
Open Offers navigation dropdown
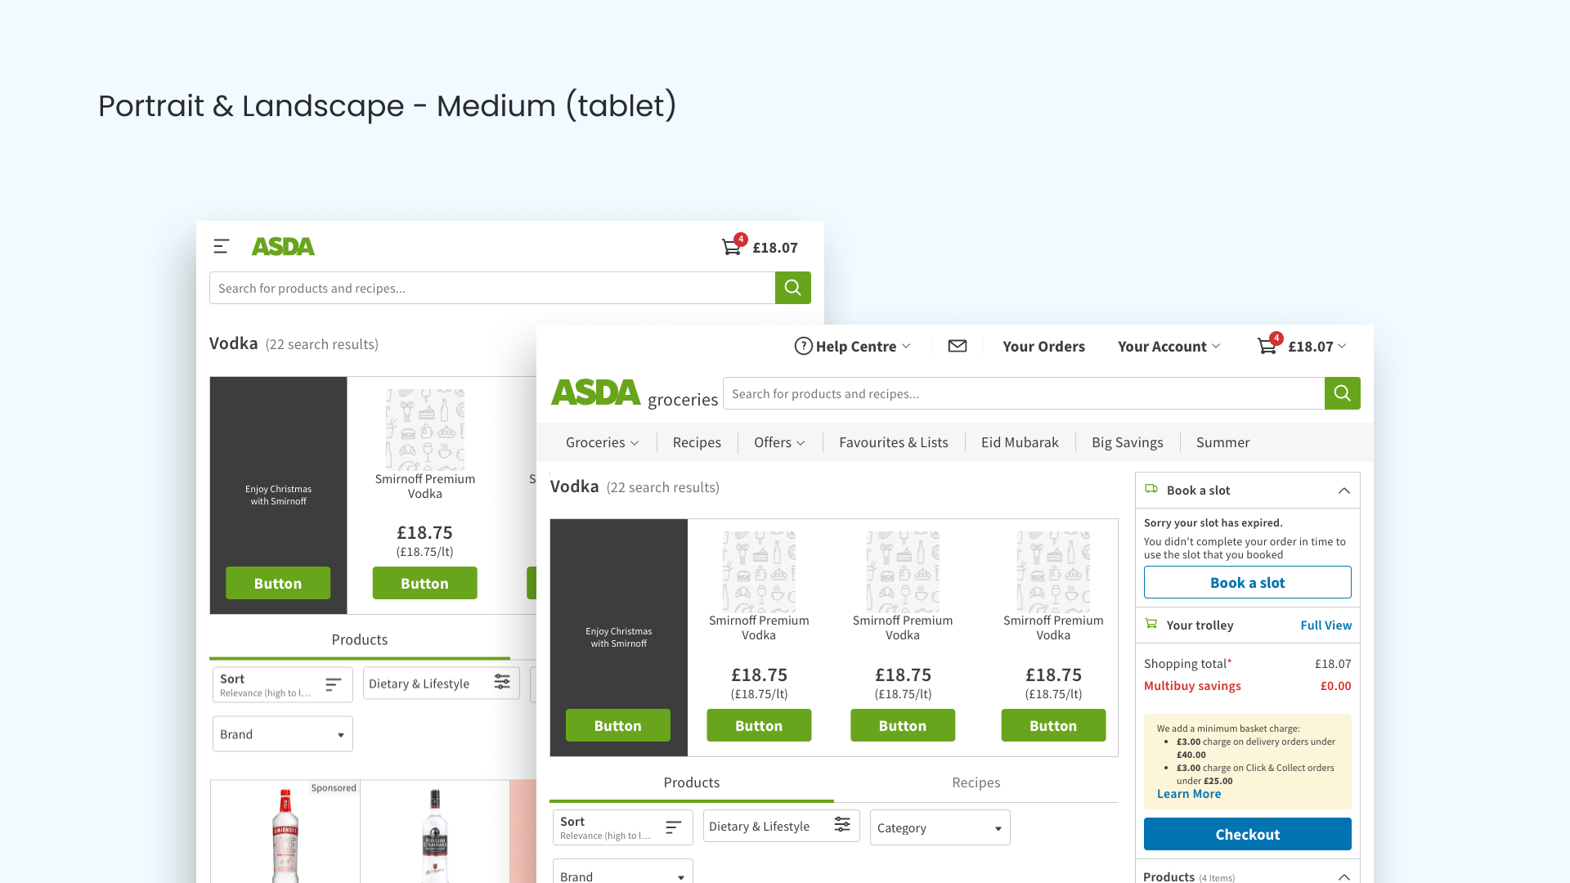(779, 442)
